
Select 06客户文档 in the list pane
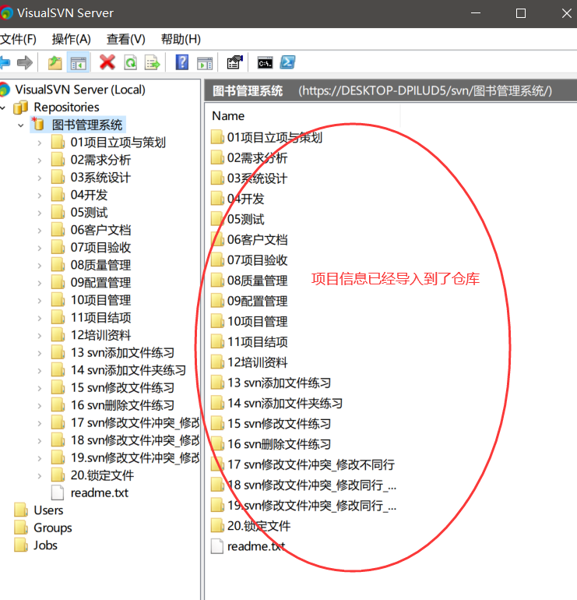point(257,239)
